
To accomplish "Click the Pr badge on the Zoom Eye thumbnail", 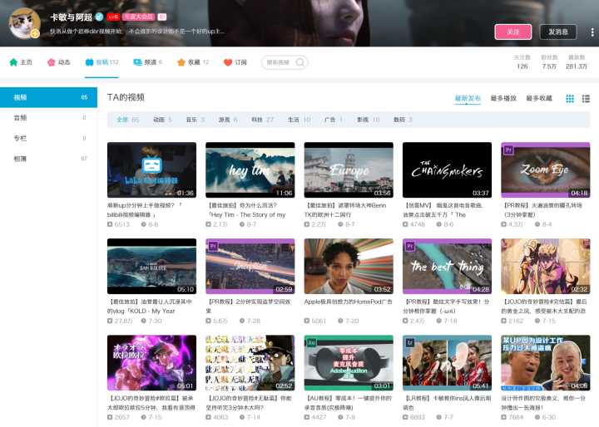I will click(508, 150).
